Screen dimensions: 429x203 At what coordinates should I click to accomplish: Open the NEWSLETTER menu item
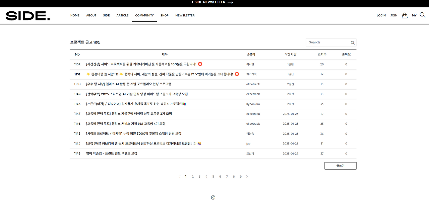pos(185,15)
